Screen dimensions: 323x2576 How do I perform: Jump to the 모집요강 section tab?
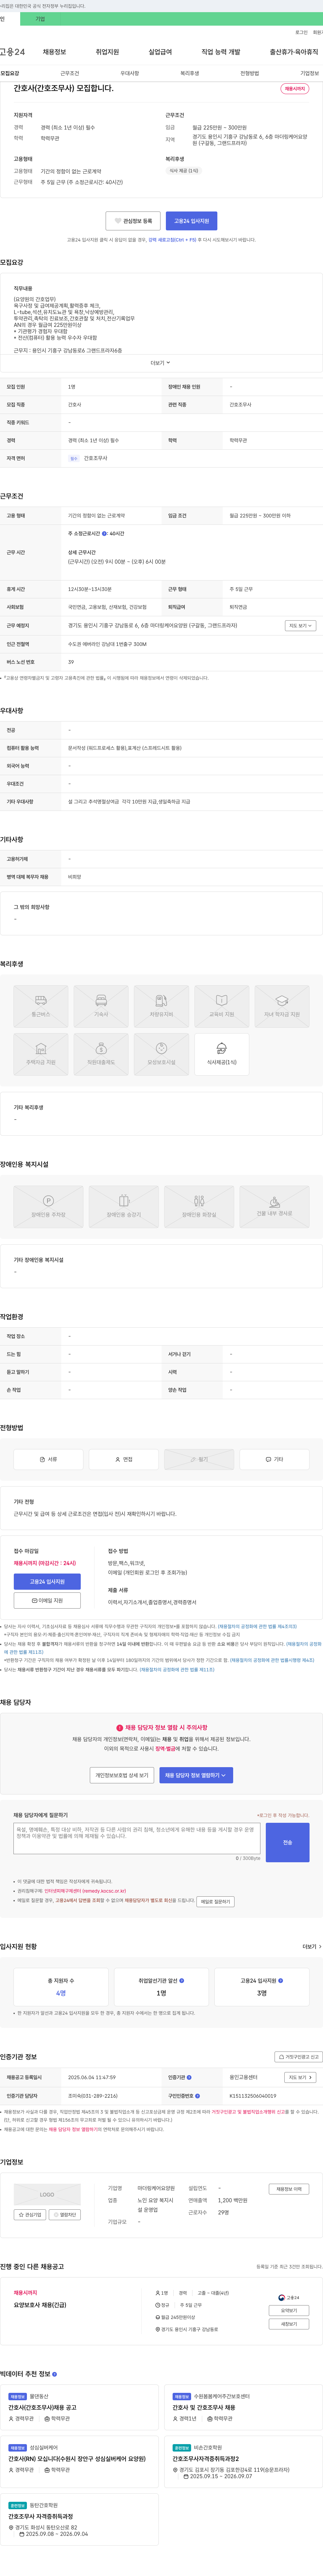[10, 73]
